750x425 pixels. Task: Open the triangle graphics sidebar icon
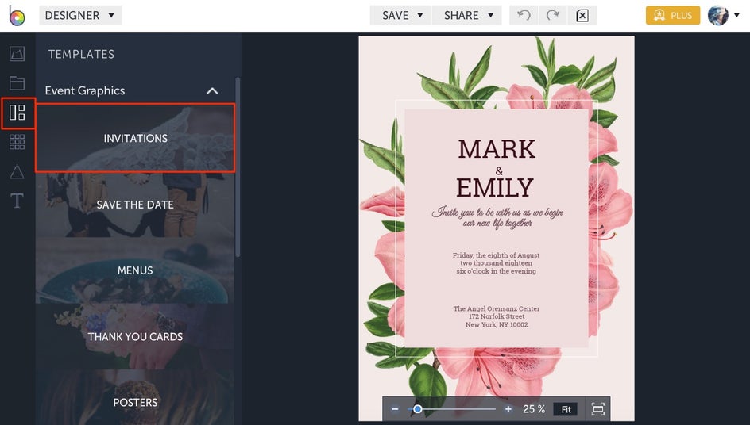click(x=17, y=171)
